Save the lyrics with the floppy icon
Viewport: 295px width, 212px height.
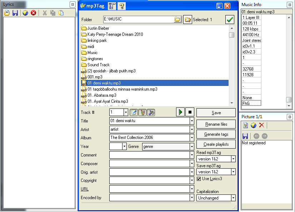(15, 13)
